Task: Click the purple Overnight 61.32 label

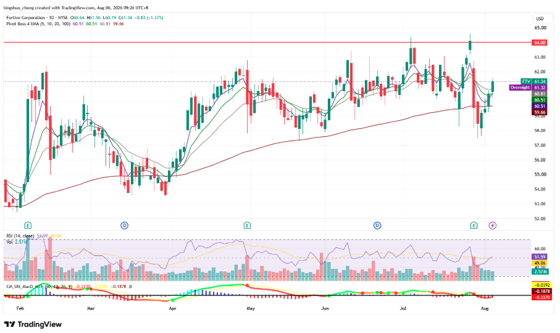Action: (529, 88)
